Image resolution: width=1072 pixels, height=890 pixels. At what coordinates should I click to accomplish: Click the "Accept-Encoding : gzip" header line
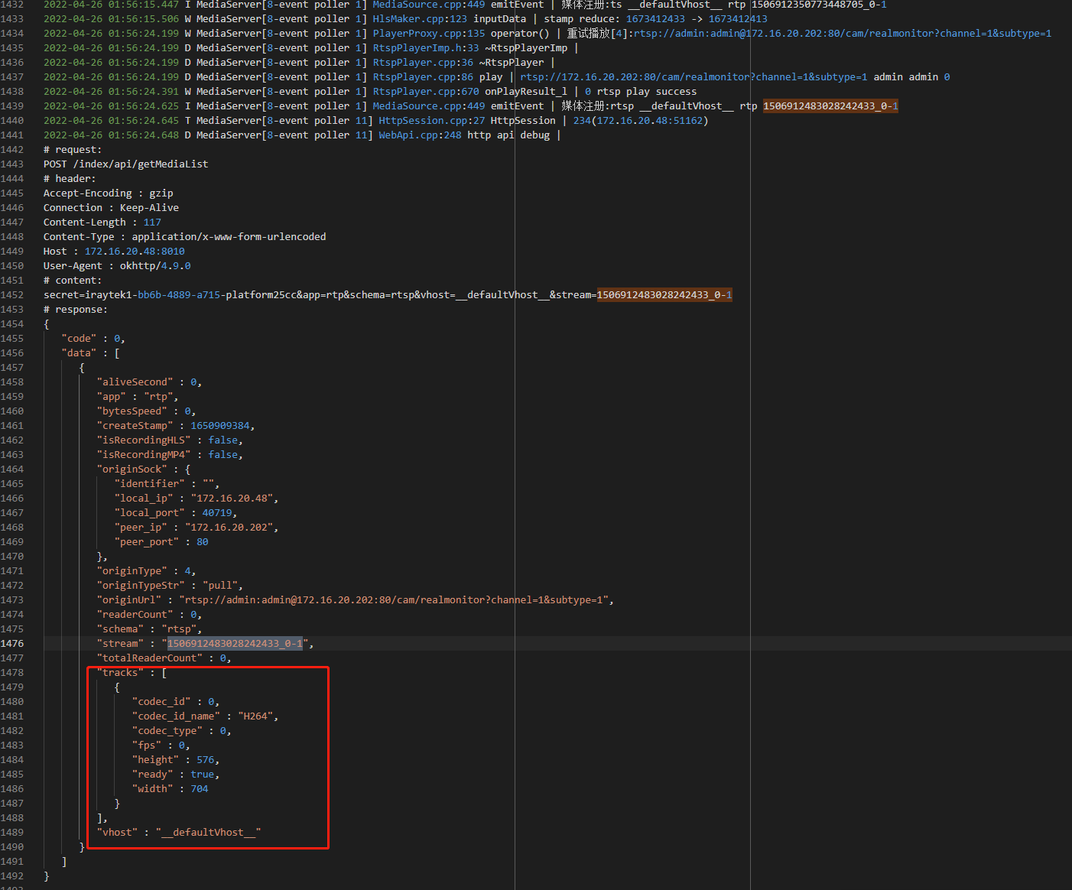click(109, 193)
